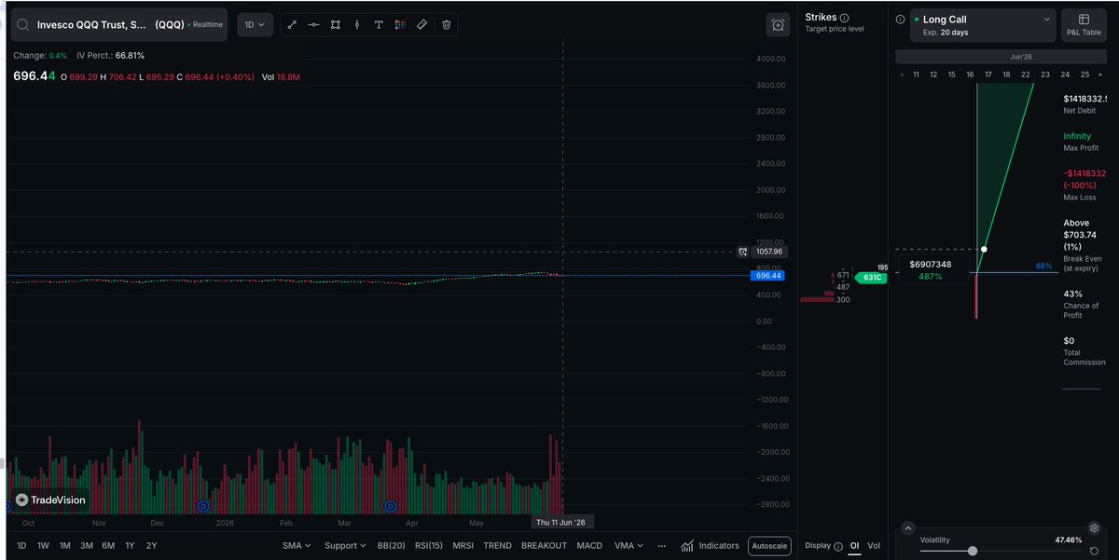The image size is (1119, 560).
Task: Click the Invesco QQQ Trust symbol search field
Action: tap(119, 25)
